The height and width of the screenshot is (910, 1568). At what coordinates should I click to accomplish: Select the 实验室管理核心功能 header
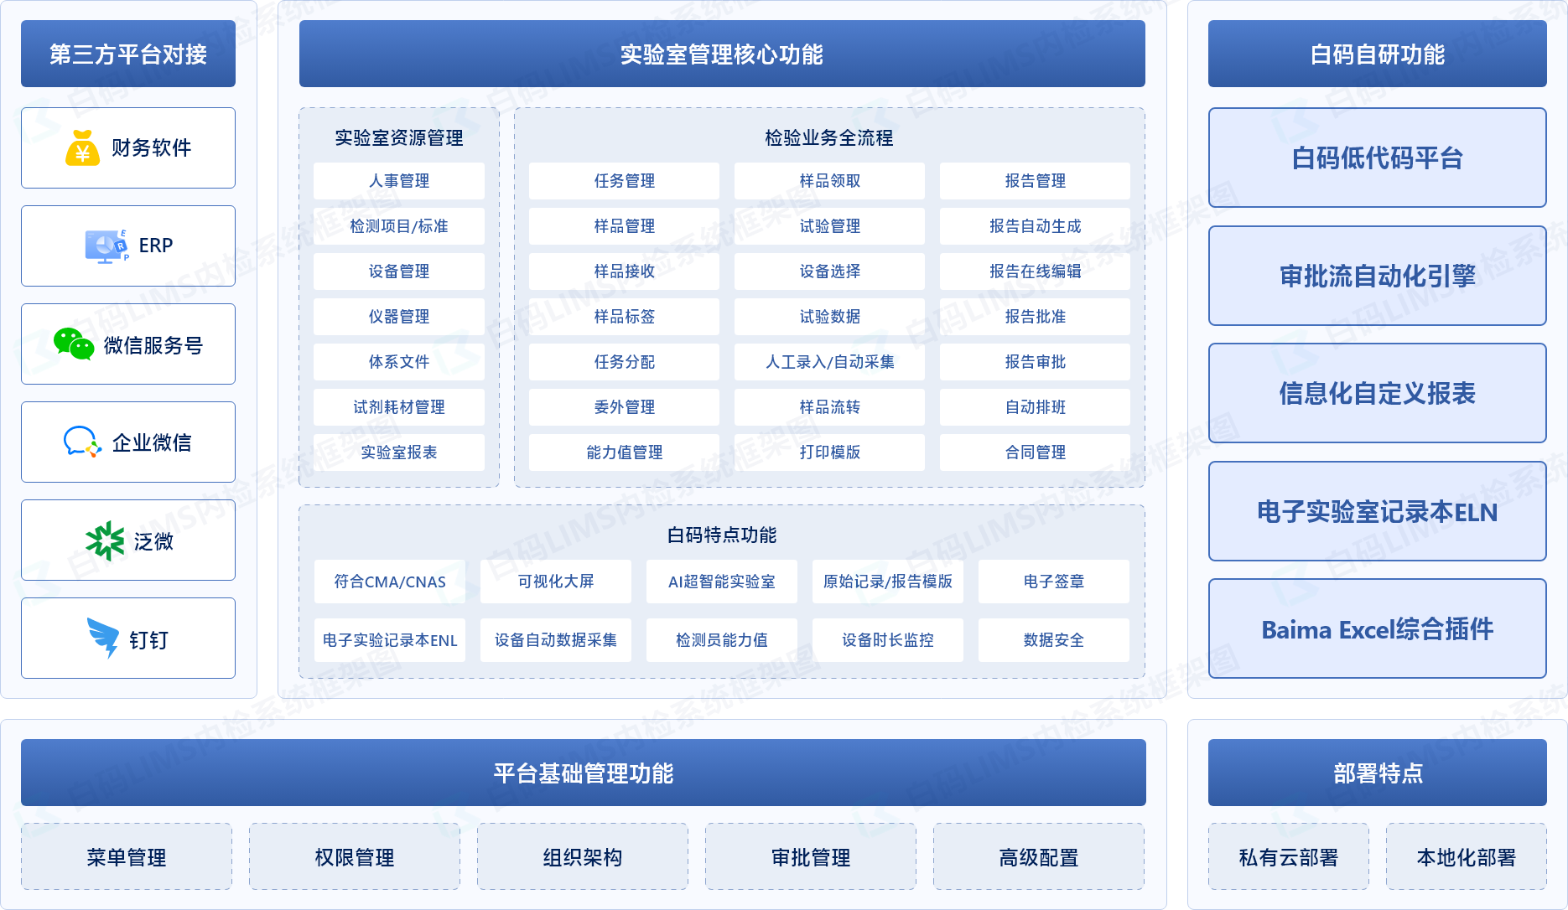(x=722, y=54)
